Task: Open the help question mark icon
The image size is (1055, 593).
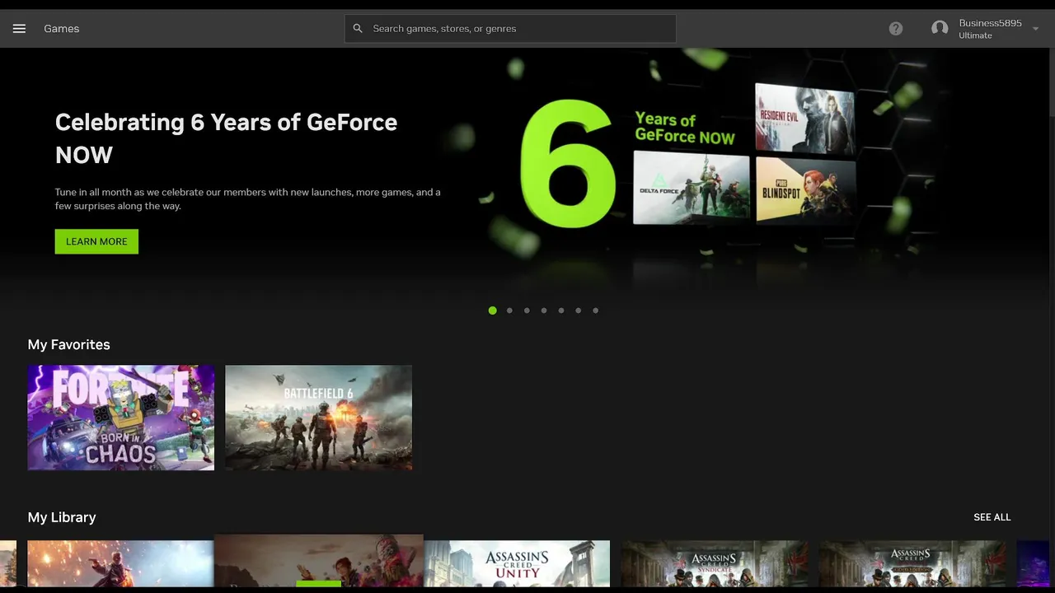Action: tap(896, 29)
